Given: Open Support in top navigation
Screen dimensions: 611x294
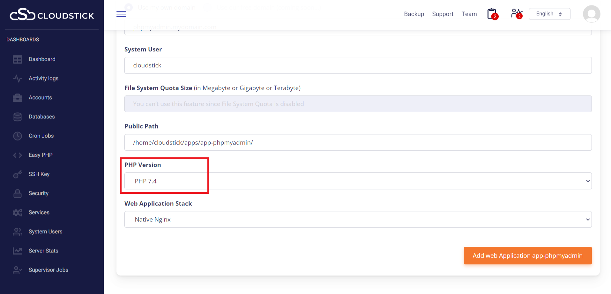Looking at the screenshot, I should coord(443,14).
